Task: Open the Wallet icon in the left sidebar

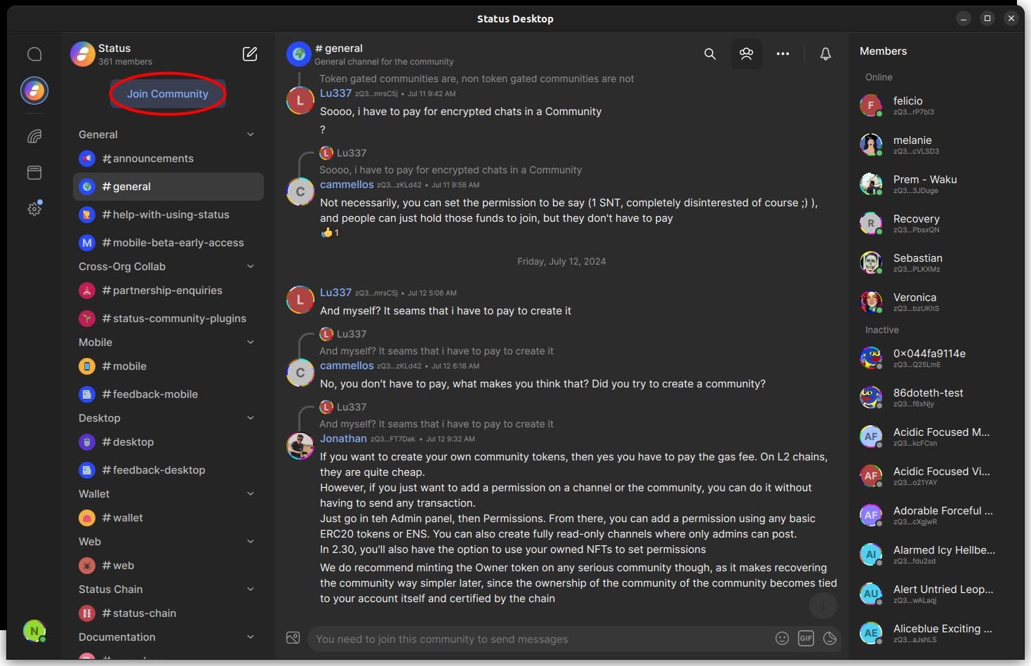Action: click(34, 136)
